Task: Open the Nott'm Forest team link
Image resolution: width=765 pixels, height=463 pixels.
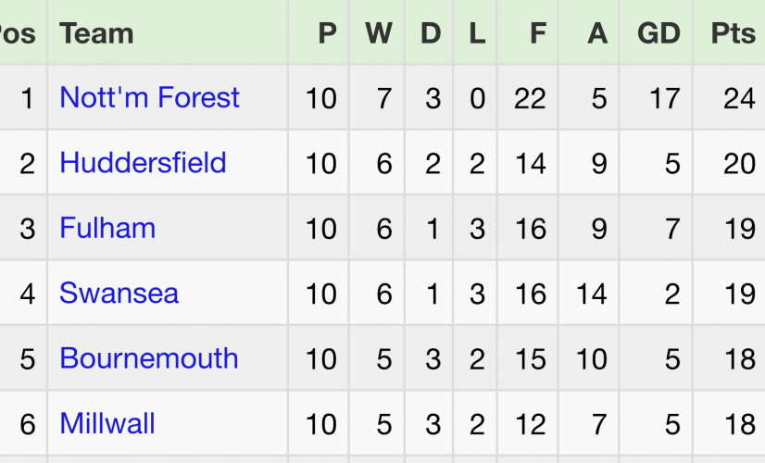Action: (149, 97)
